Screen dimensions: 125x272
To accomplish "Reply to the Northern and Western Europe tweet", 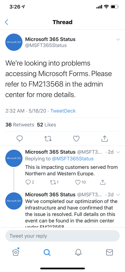I will [x=29, y=182].
